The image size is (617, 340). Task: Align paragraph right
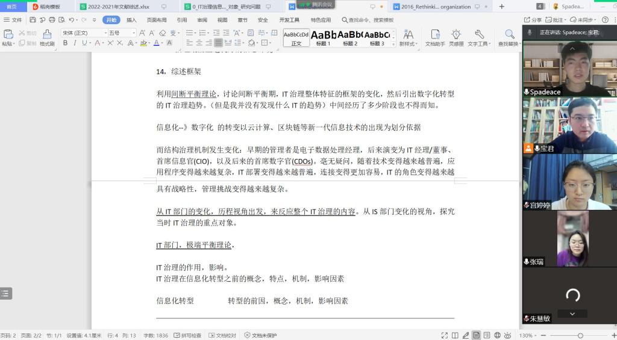(209, 43)
